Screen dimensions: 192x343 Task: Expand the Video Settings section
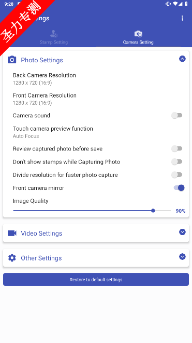pos(182,232)
